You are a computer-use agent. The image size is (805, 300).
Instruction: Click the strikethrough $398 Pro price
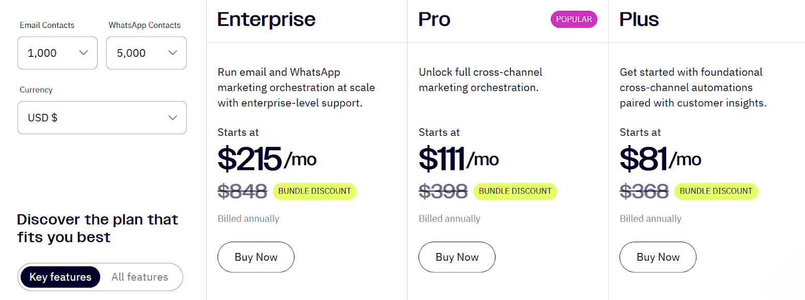coord(443,192)
